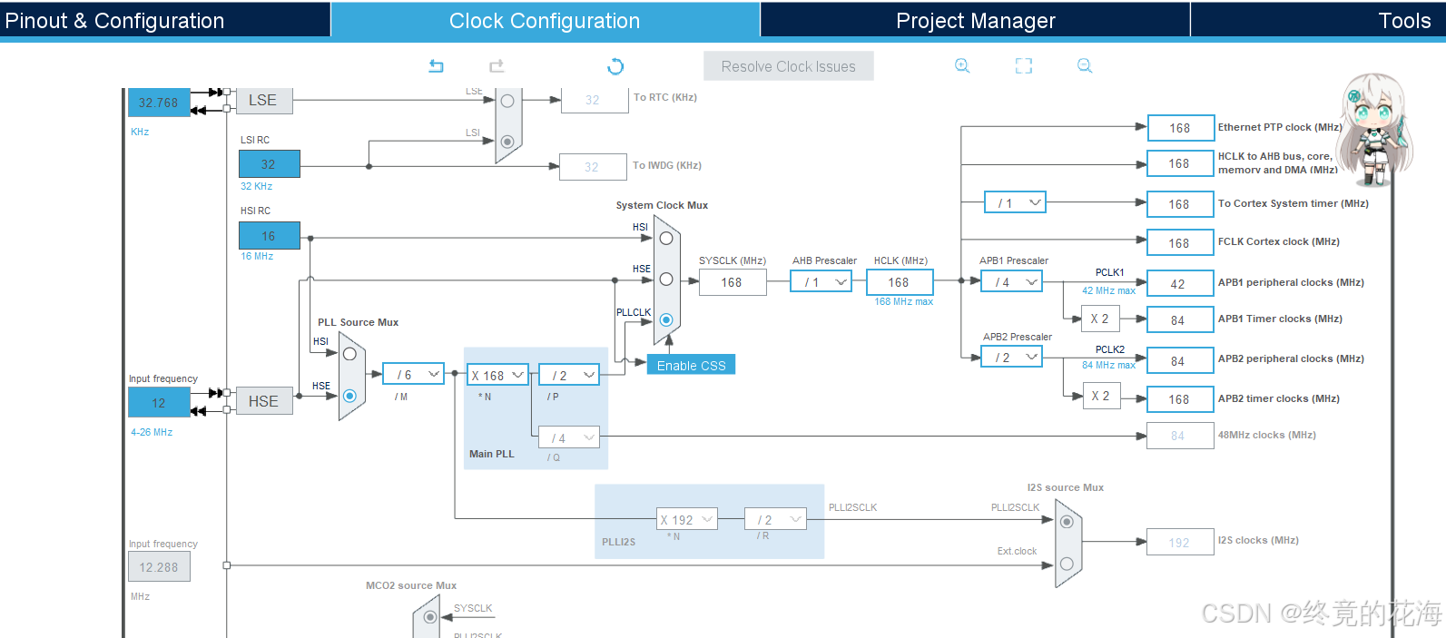1446x638 pixels.
Task: Click the redo arrow icon
Action: [497, 66]
